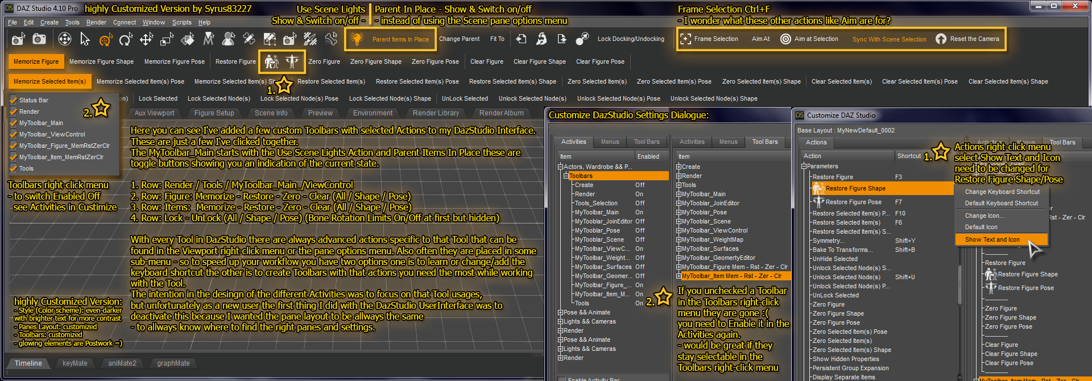Image resolution: width=1092 pixels, height=381 pixels.
Task: Uncheck MyToolbar_Item_MemRstZerClr entry
Action: coord(14,157)
